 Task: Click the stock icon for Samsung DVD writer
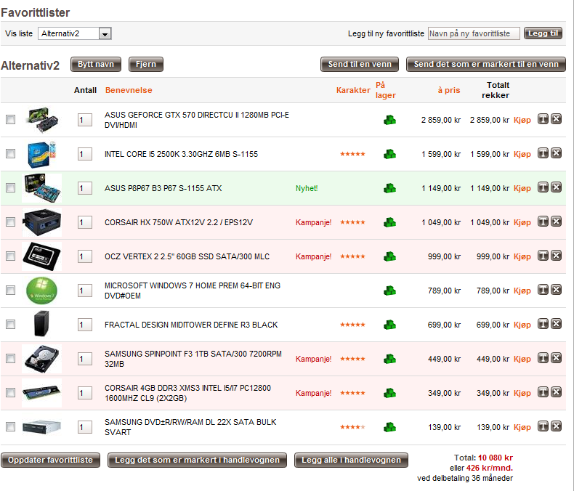pos(389,427)
